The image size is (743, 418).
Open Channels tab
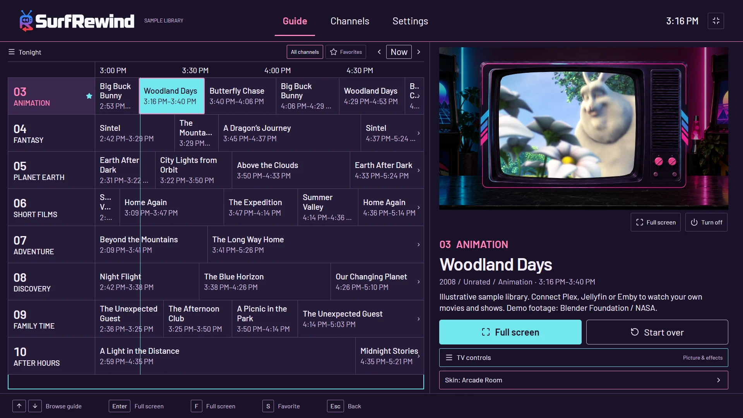tap(350, 21)
